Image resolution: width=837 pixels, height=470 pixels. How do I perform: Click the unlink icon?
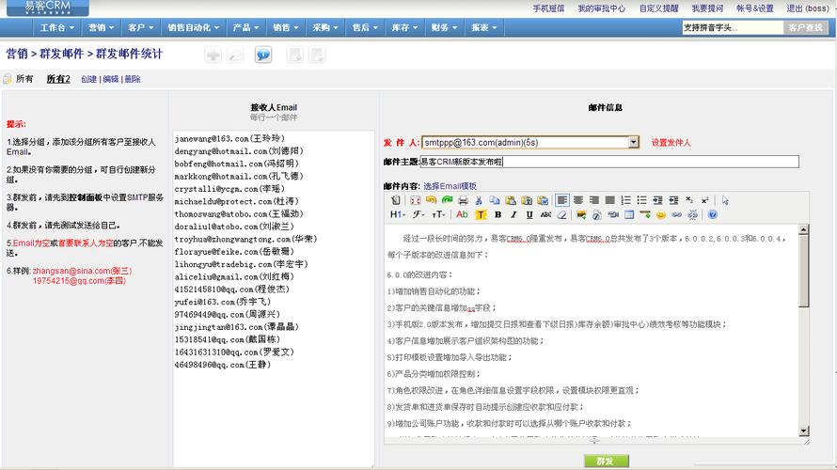[692, 214]
